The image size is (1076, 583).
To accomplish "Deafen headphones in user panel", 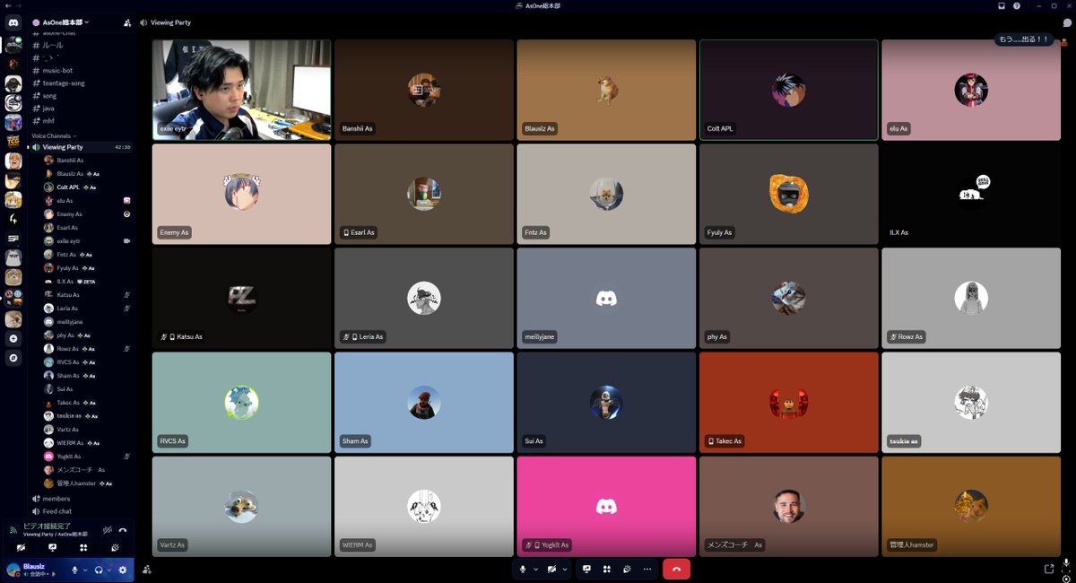I will [99, 570].
